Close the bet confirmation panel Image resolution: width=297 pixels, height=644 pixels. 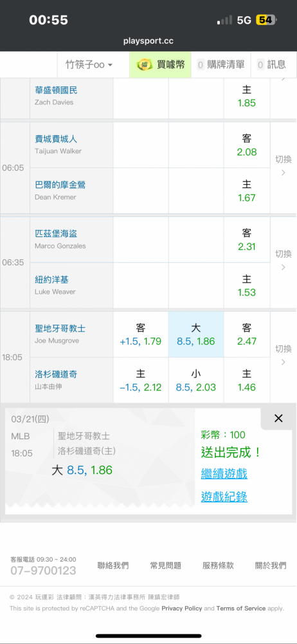click(x=278, y=419)
